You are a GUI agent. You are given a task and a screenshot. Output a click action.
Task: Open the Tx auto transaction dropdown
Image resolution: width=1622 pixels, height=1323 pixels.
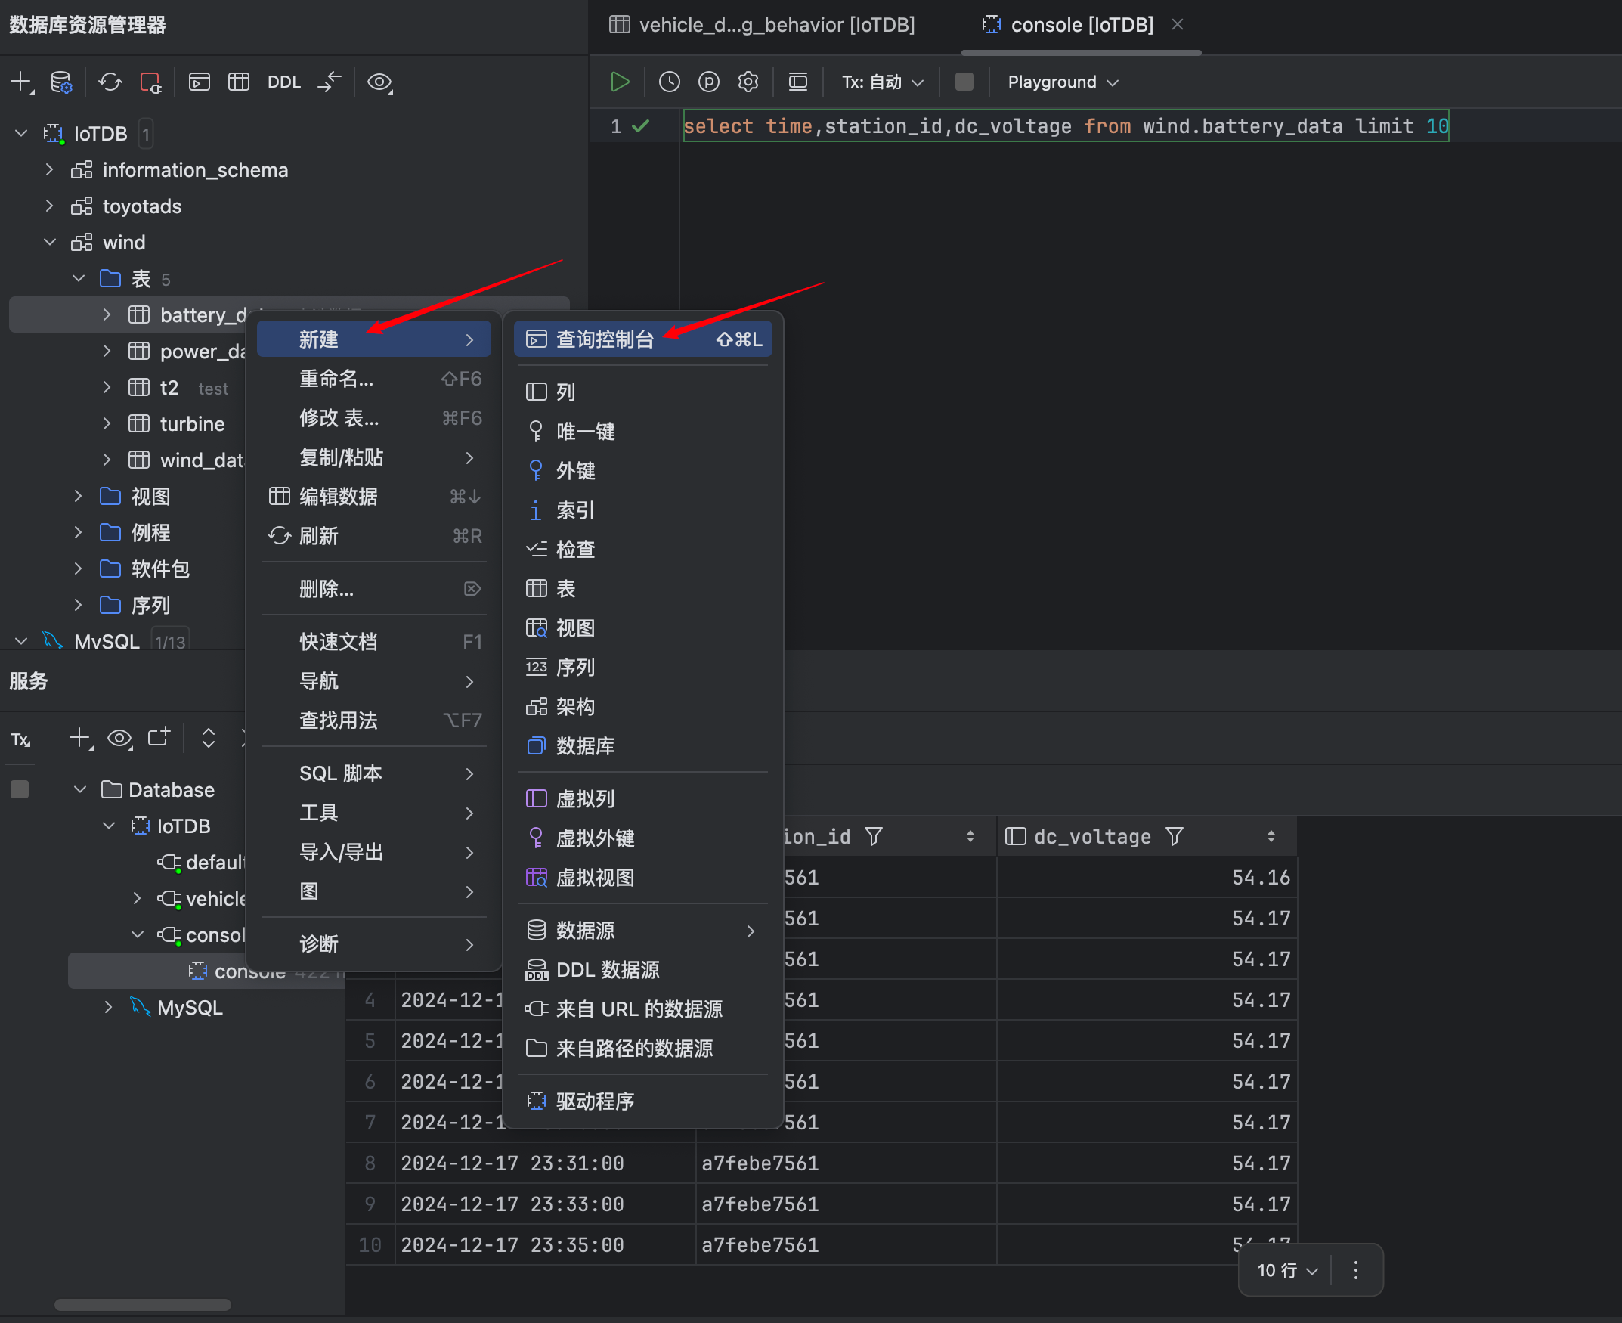(x=882, y=82)
